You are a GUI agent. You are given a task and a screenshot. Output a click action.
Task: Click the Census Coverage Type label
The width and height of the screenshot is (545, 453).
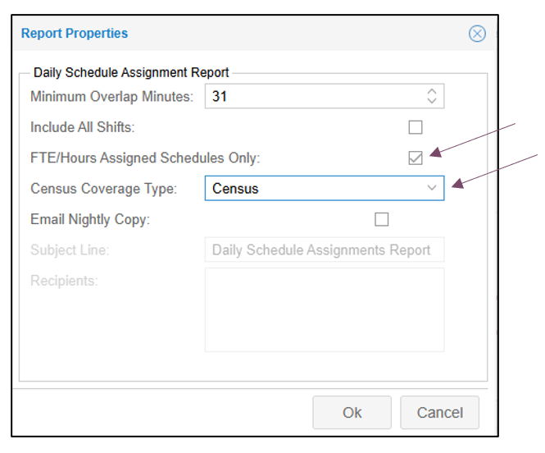103,189
